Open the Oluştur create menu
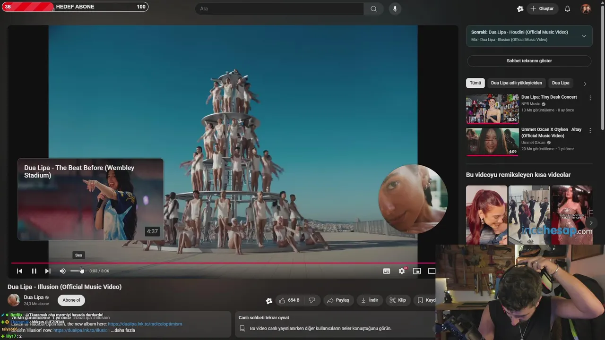 543,8
